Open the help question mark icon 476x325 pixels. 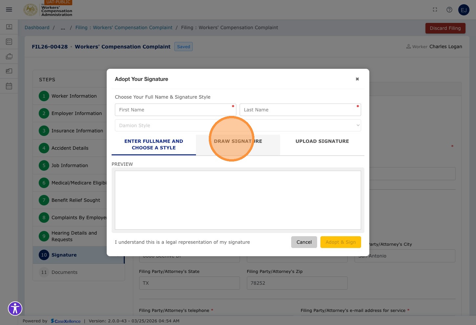click(x=449, y=10)
